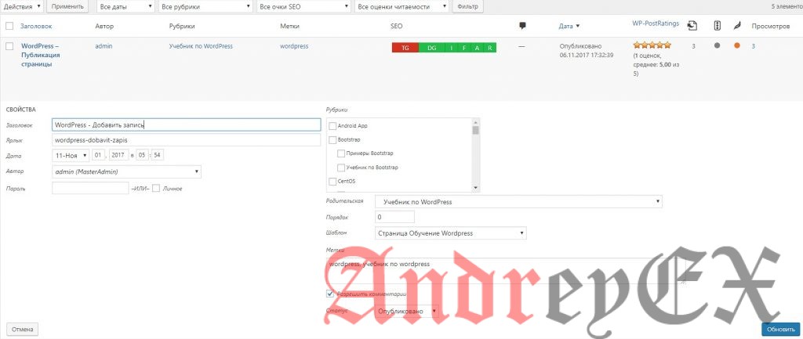Open the Действия bulk actions dropdown
This screenshot has height=339, width=803.
point(21,6)
